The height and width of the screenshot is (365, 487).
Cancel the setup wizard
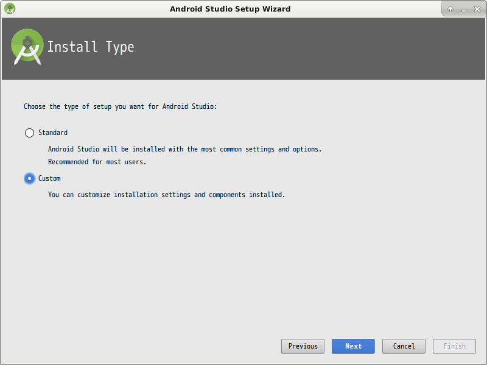(404, 346)
